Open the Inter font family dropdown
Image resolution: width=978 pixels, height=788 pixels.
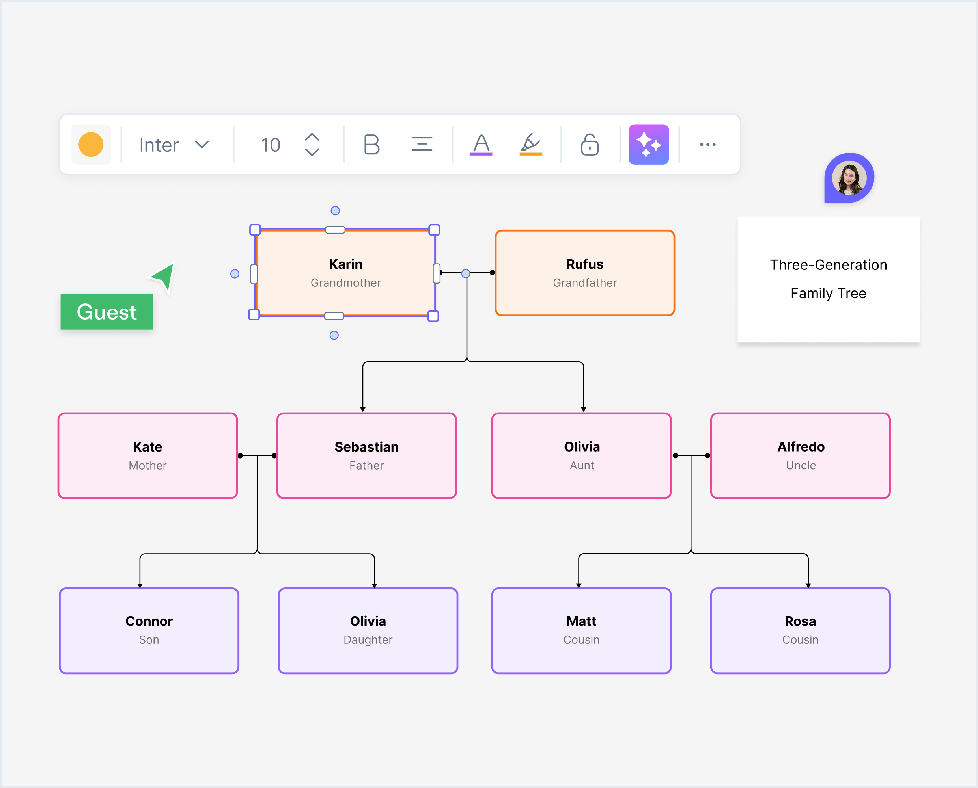[174, 145]
